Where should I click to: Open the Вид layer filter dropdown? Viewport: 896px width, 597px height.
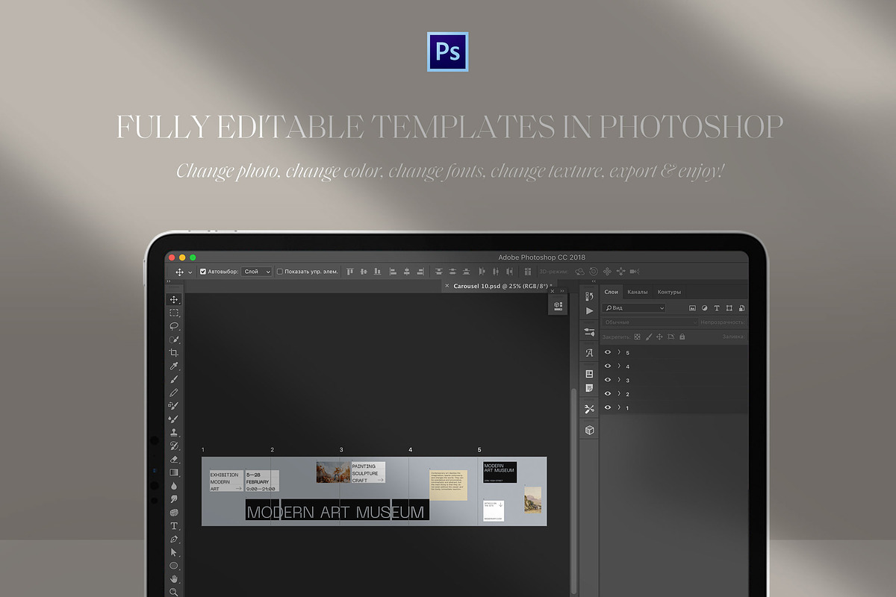pyautogui.click(x=634, y=307)
